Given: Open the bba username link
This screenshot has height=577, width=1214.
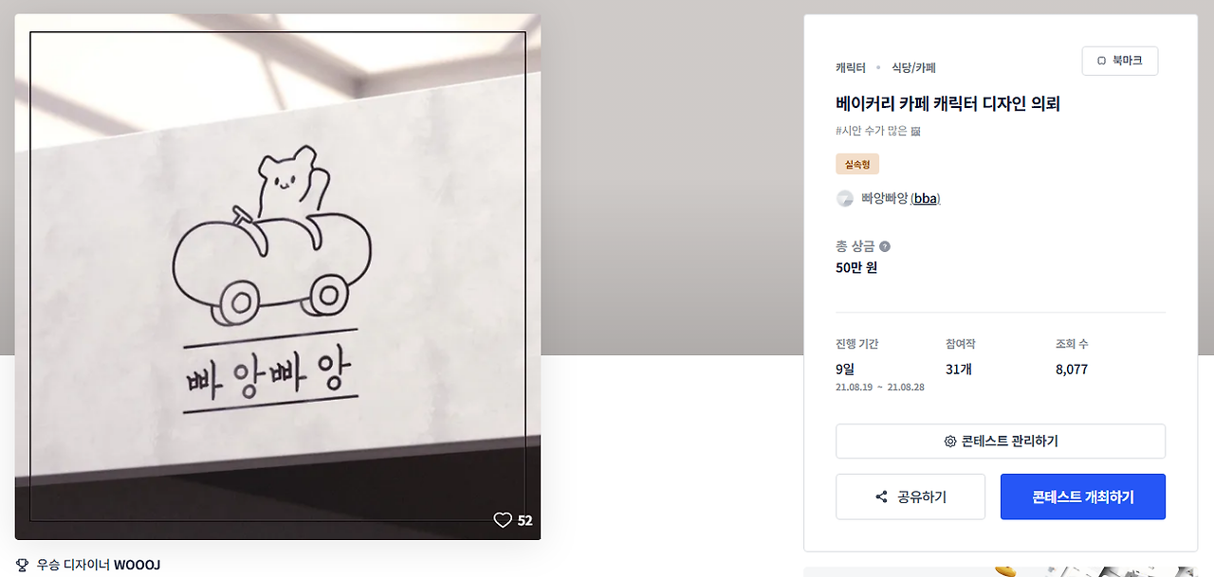Looking at the screenshot, I should click(x=925, y=198).
